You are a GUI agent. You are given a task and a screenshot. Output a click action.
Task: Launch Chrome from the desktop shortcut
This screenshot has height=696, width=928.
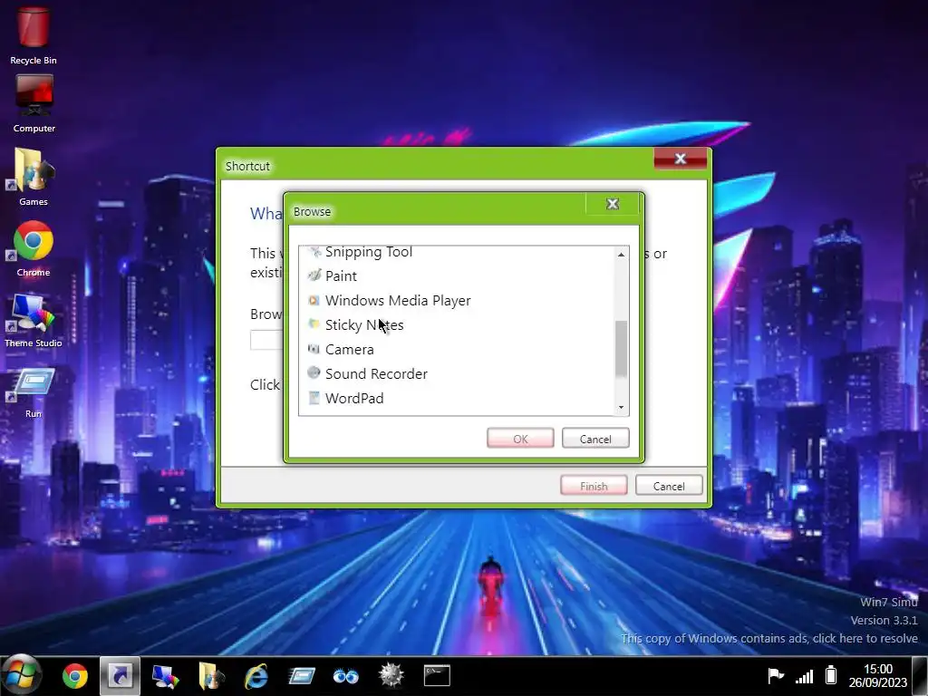coord(34,248)
